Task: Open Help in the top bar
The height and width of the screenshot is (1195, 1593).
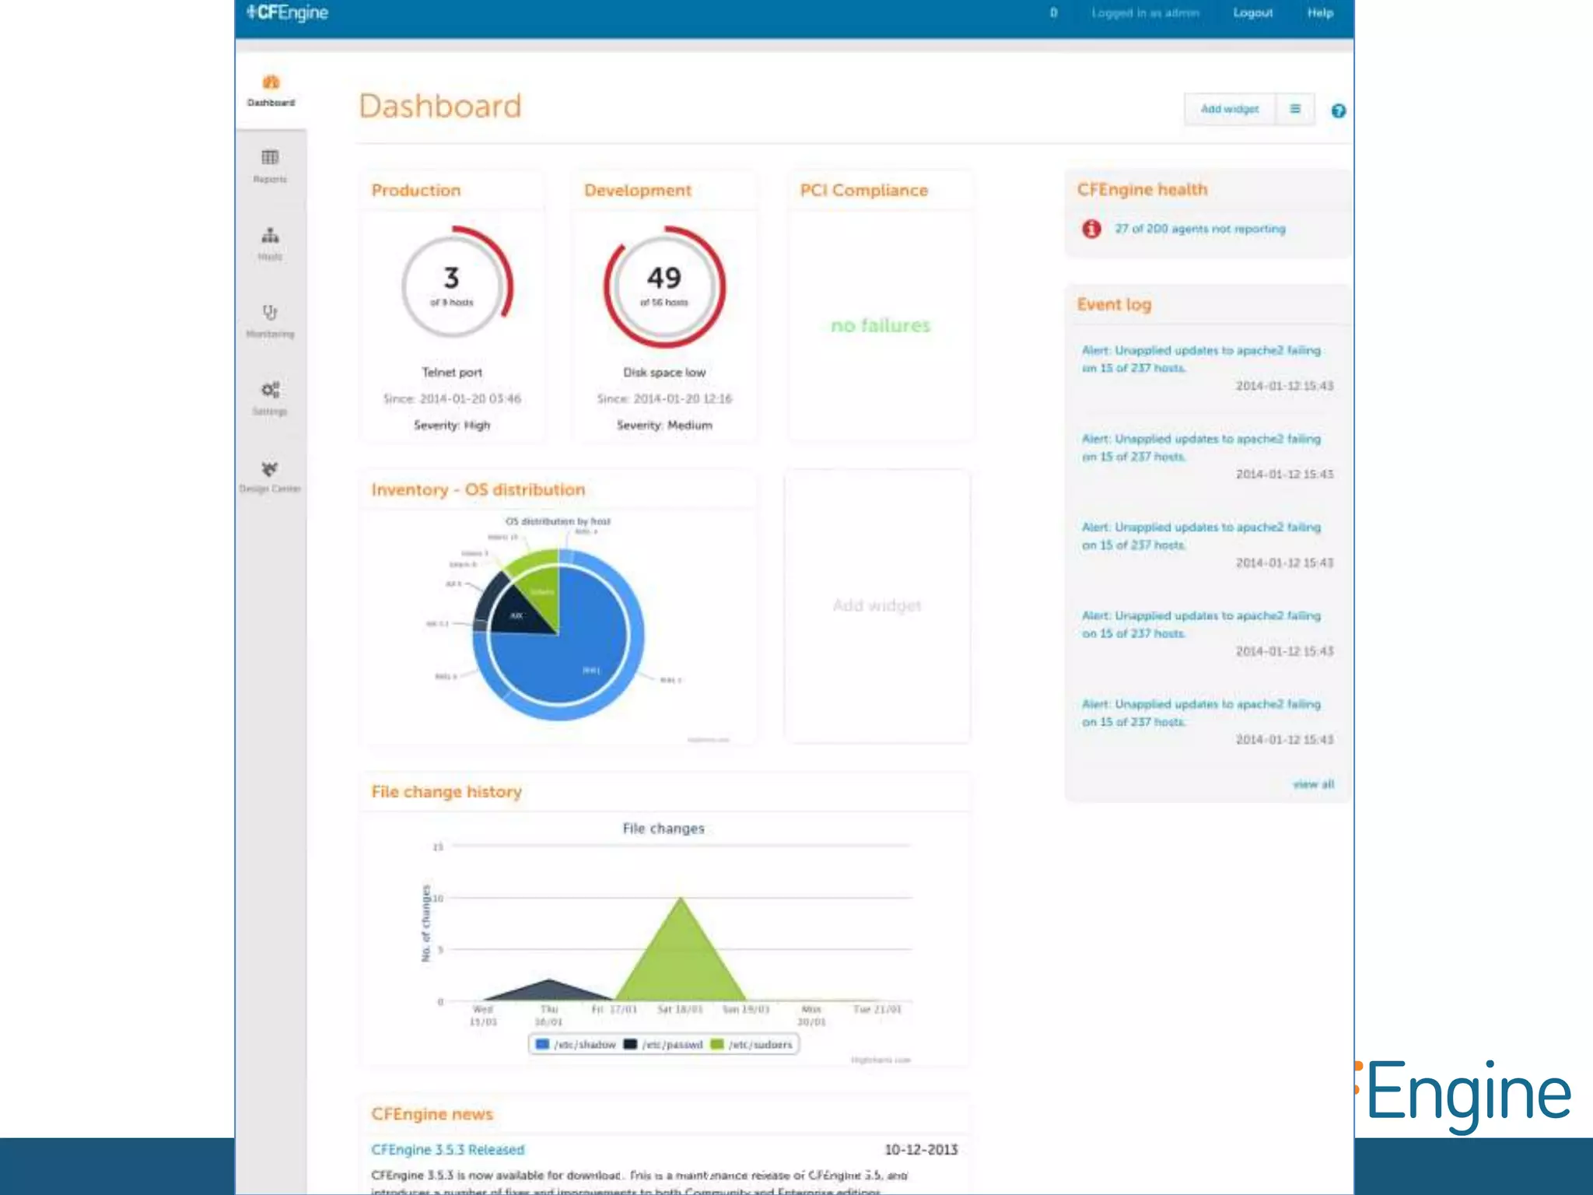Action: pyautogui.click(x=1320, y=13)
